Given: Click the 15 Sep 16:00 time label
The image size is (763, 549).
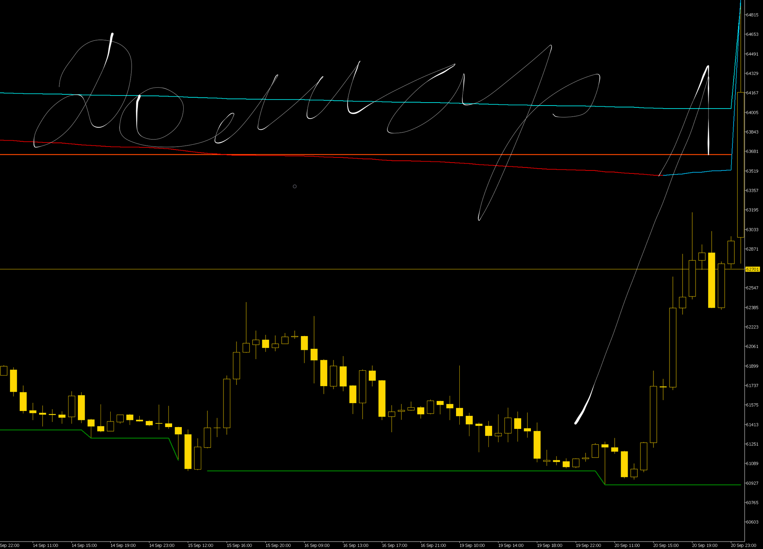Looking at the screenshot, I should click(x=239, y=545).
